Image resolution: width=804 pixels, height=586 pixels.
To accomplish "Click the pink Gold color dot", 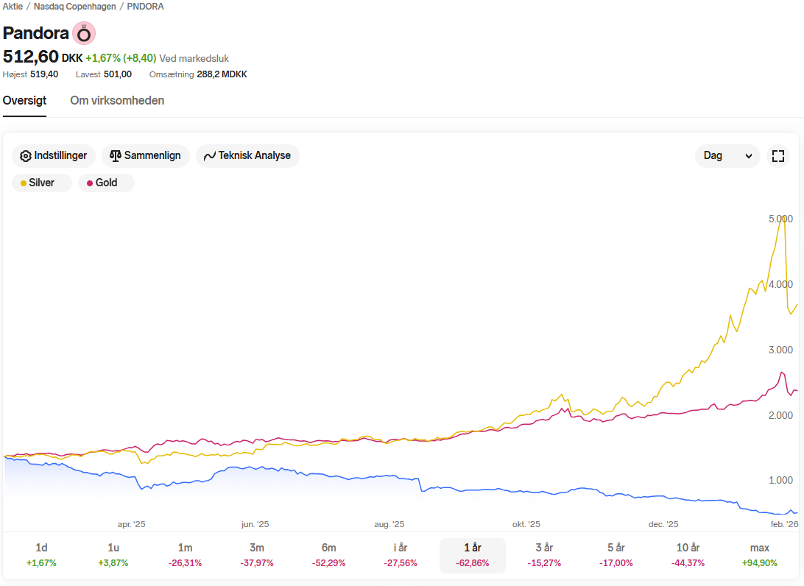I will point(90,183).
